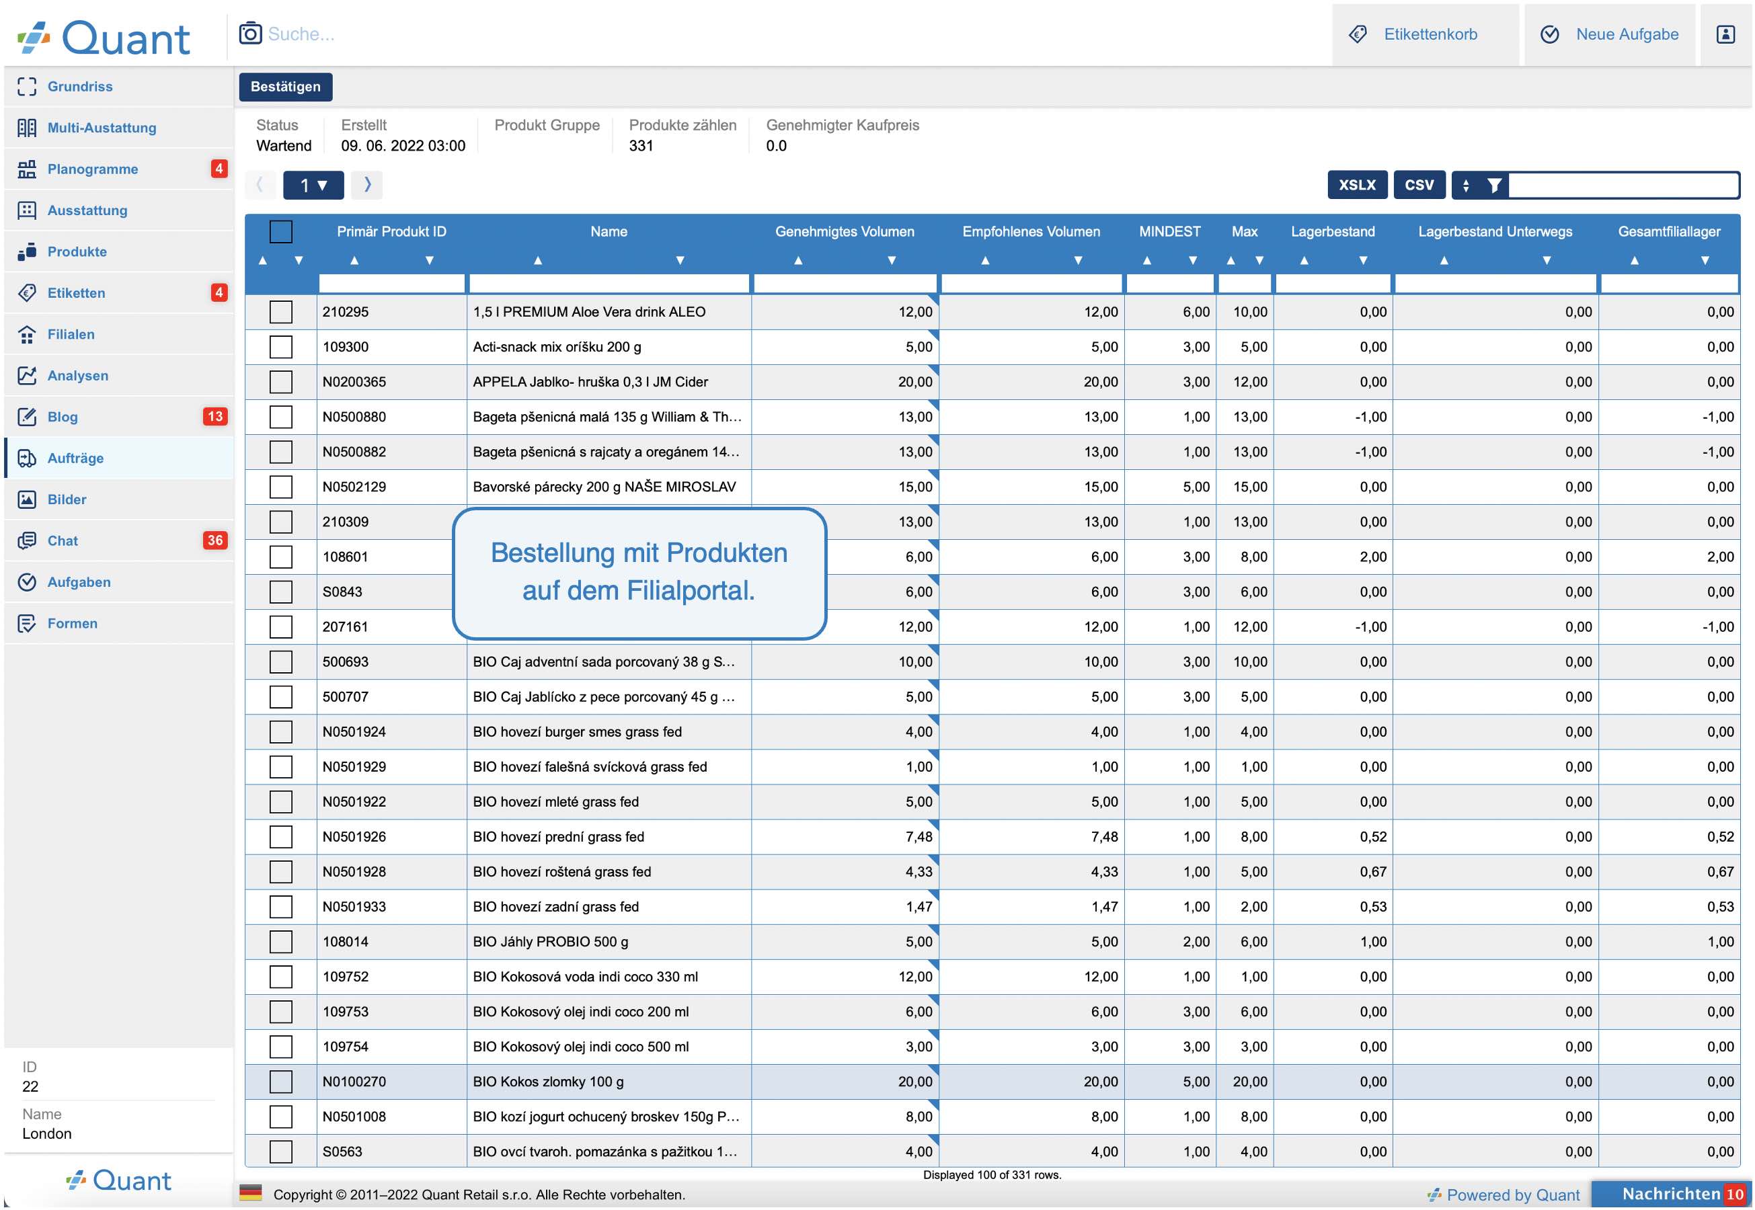Open the Grundriss floor plan icon

click(x=26, y=87)
